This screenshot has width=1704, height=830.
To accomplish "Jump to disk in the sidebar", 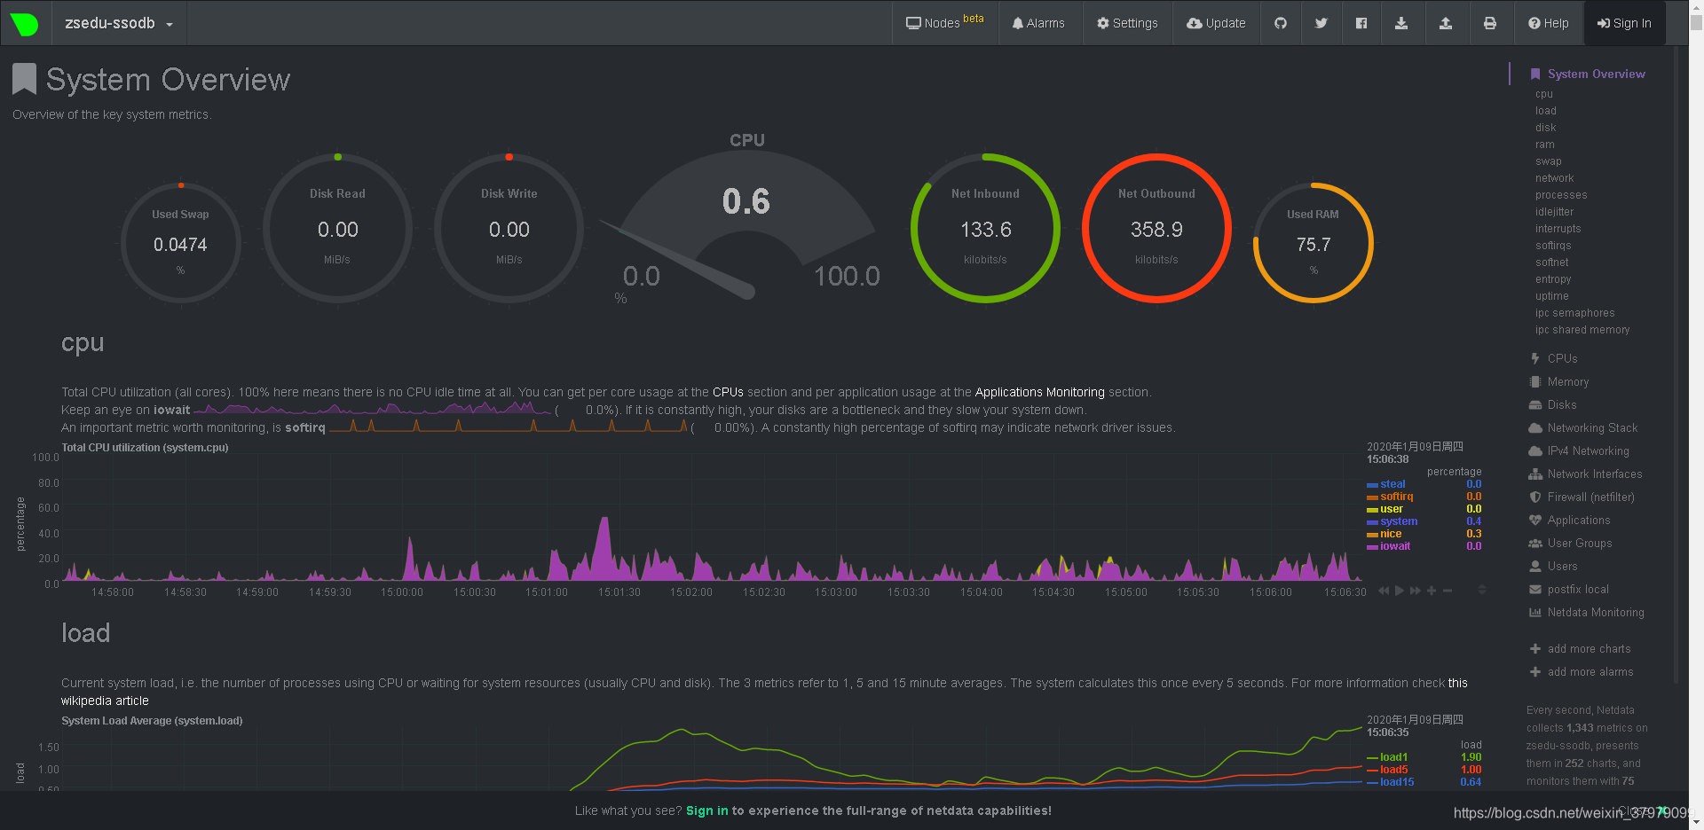I will pyautogui.click(x=1546, y=128).
